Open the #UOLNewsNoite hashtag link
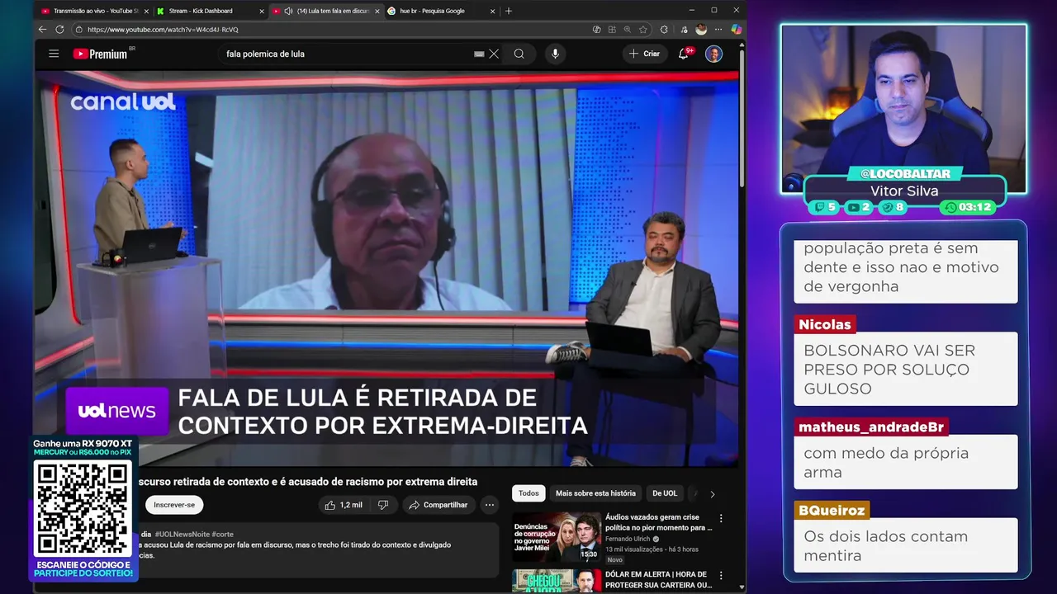Screen dimensions: 1057x594 tap(182, 535)
